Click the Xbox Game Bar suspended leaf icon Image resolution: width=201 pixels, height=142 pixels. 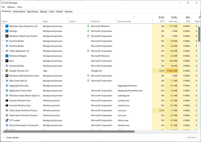click(88, 81)
